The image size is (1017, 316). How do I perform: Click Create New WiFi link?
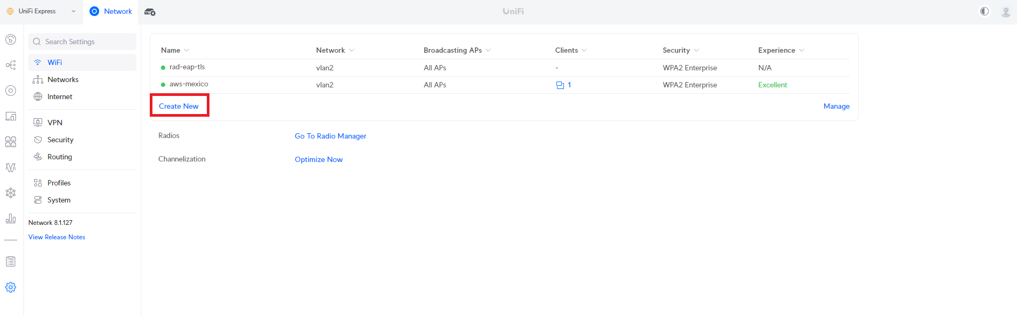pos(179,106)
